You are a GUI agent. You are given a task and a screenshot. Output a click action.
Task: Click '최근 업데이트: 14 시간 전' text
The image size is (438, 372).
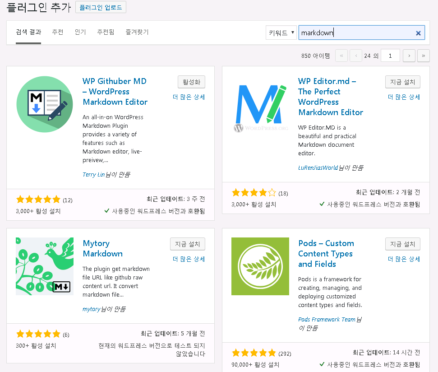(386, 353)
